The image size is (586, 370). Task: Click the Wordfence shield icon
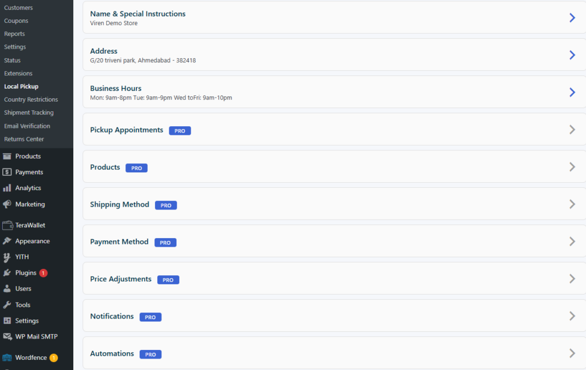pos(7,358)
